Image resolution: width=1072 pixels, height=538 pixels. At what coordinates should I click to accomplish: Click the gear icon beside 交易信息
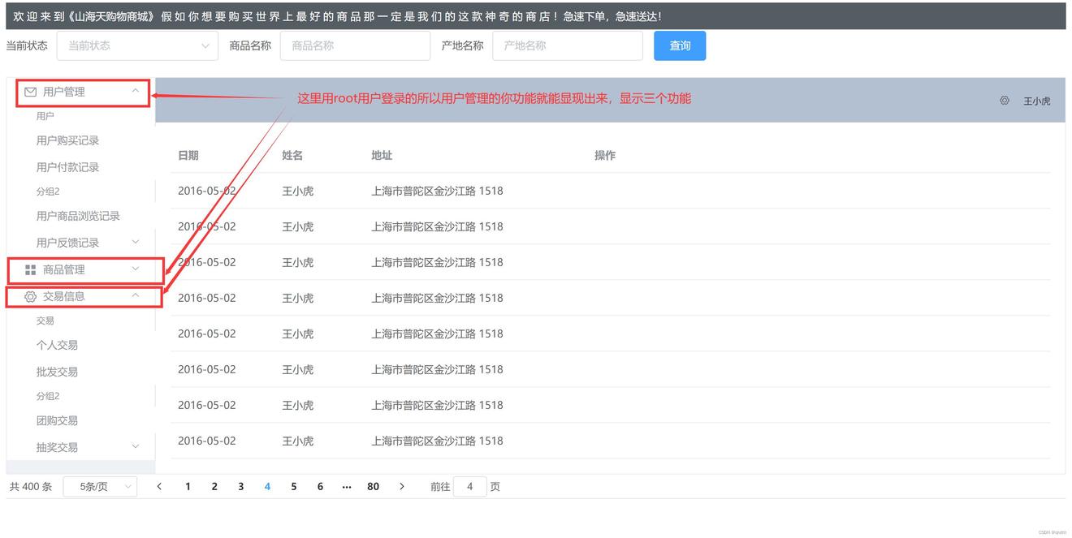click(31, 296)
